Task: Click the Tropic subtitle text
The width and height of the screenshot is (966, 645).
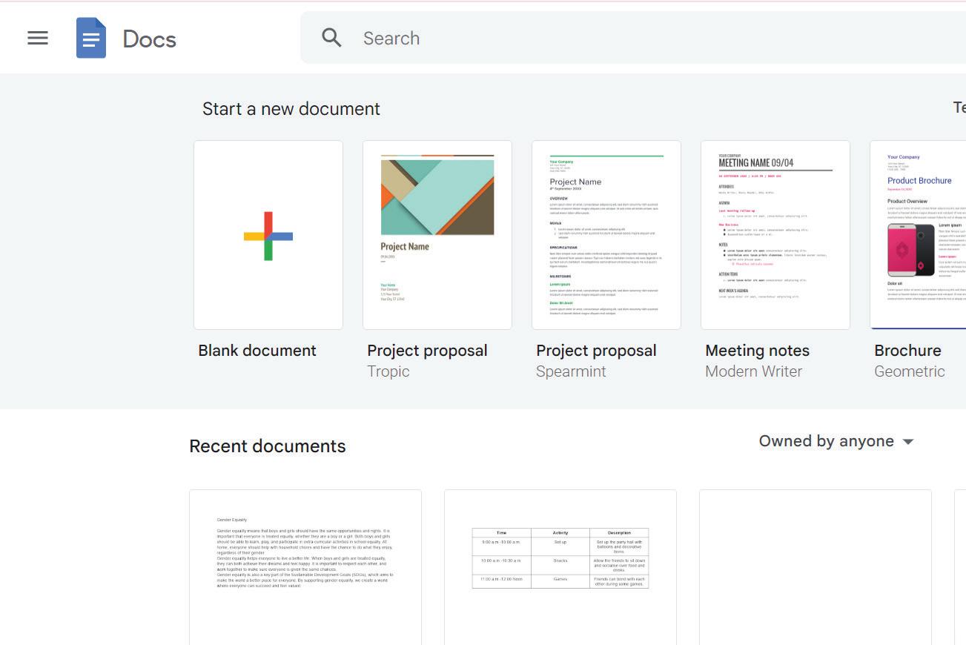Action: [388, 371]
